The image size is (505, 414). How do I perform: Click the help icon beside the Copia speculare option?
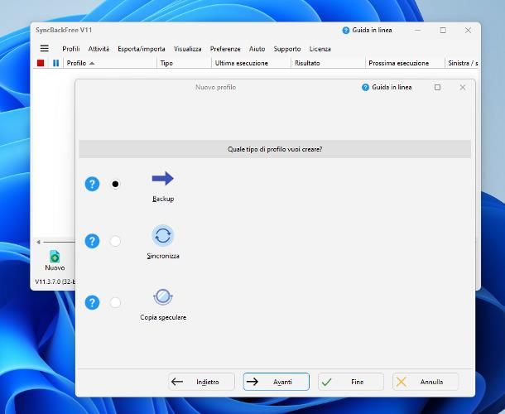tap(92, 302)
